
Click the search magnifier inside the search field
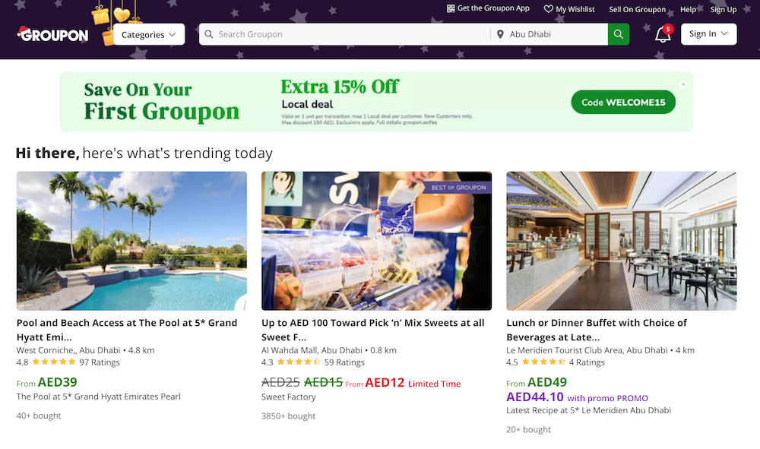point(209,34)
